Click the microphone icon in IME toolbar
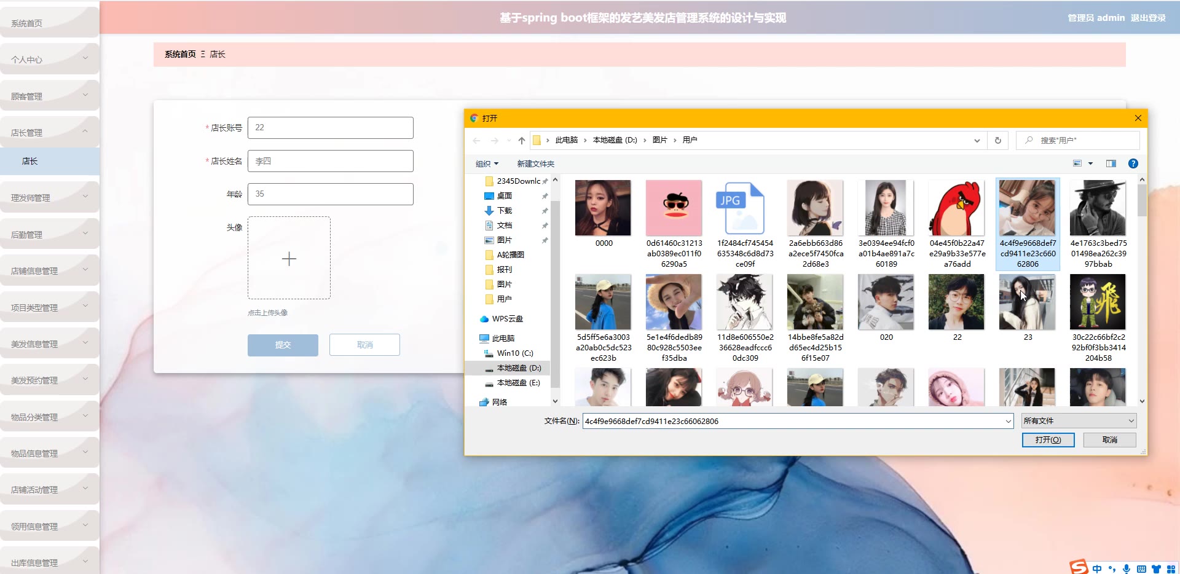 (x=1127, y=569)
